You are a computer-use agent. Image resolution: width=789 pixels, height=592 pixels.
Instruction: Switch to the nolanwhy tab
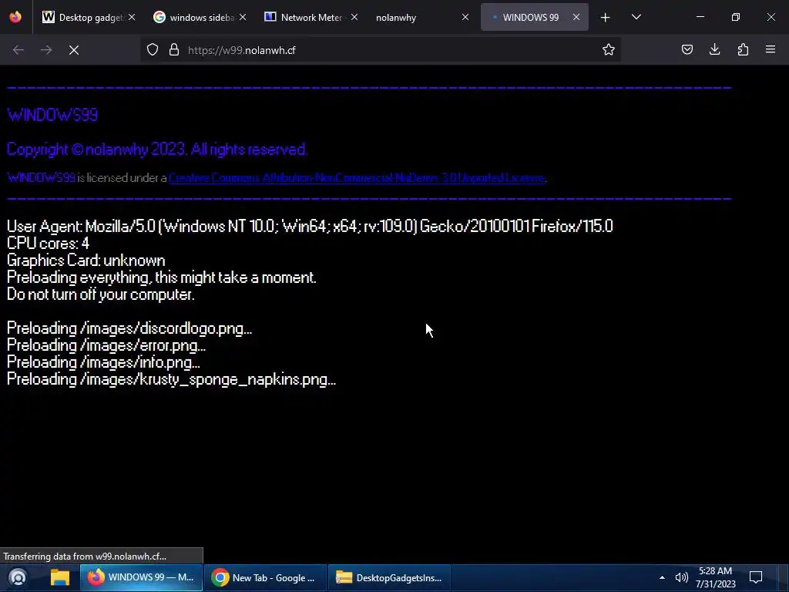click(423, 17)
